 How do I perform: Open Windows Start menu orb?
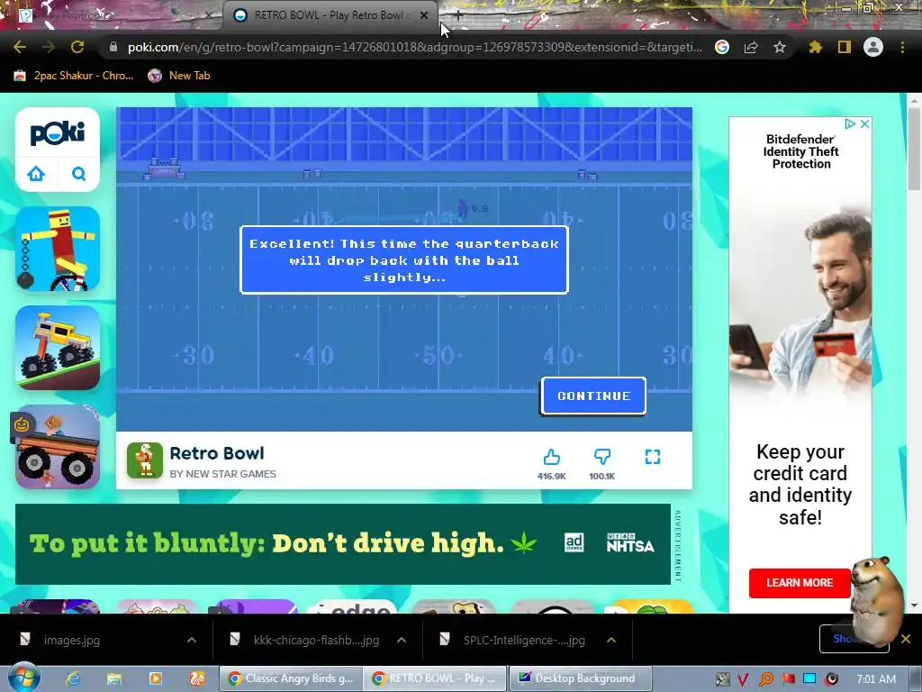24,678
